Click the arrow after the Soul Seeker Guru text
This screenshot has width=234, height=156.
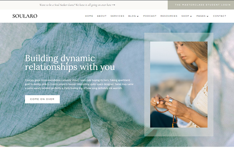(x=113, y=5)
